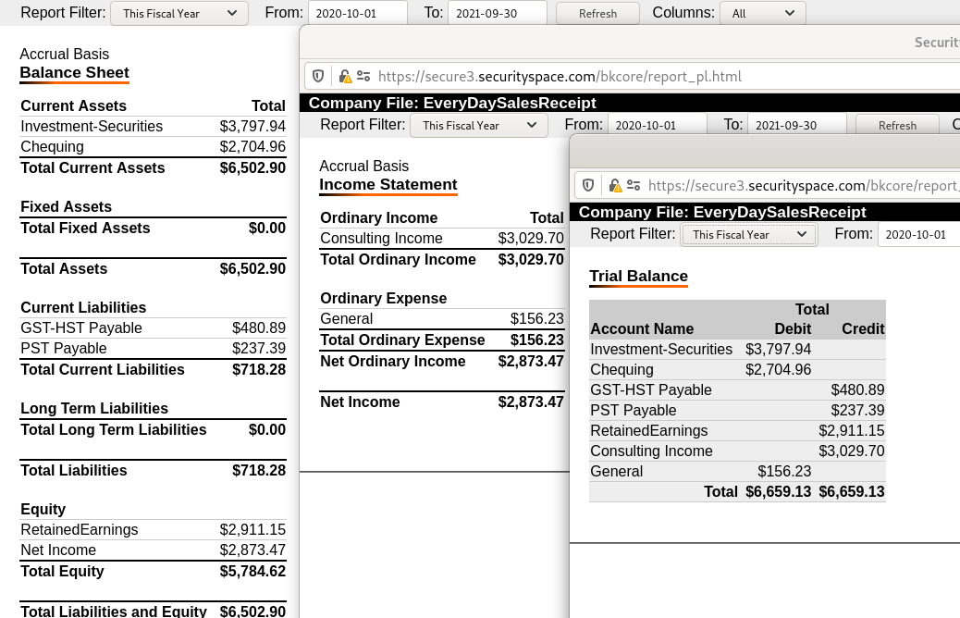960x618 pixels.
Task: Click the tracking protection shield in the Trial Balance window
Action: coord(588,186)
